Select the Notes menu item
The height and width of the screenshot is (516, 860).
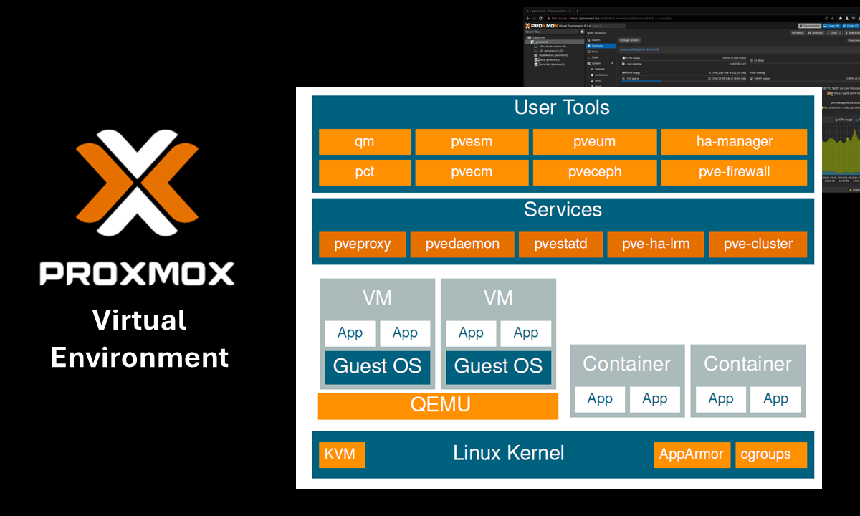(596, 52)
